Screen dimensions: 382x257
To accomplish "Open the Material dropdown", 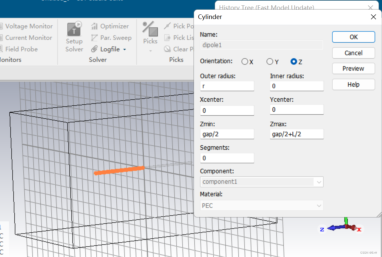I will (x=262, y=206).
